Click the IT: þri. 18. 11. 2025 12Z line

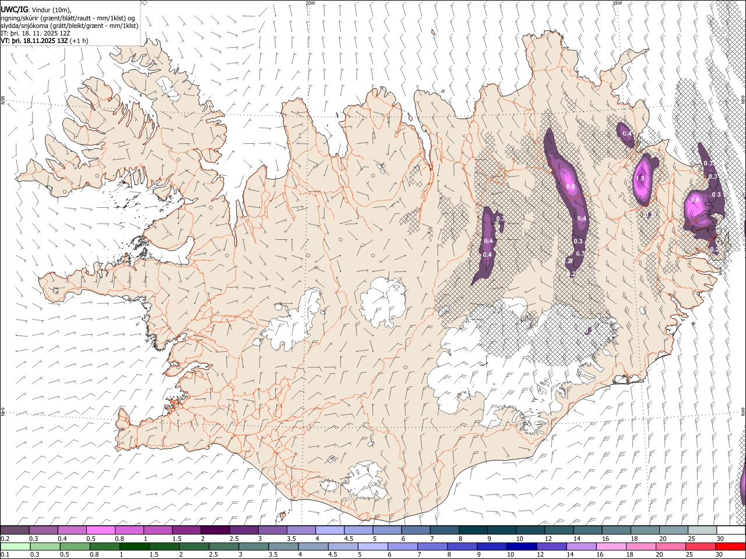[36, 33]
